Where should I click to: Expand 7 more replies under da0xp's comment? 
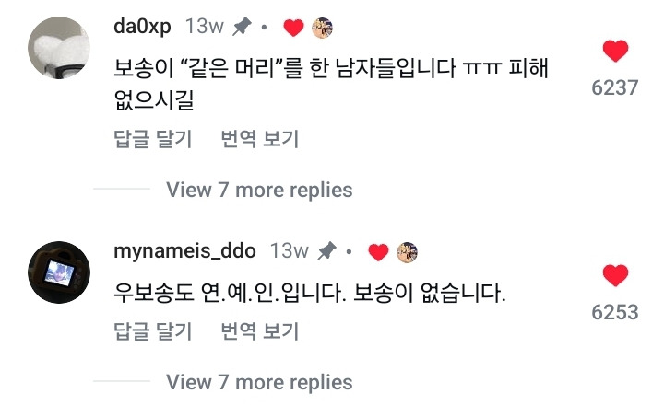259,191
